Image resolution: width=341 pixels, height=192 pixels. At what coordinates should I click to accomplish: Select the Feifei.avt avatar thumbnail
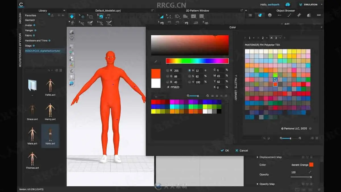coord(50,87)
